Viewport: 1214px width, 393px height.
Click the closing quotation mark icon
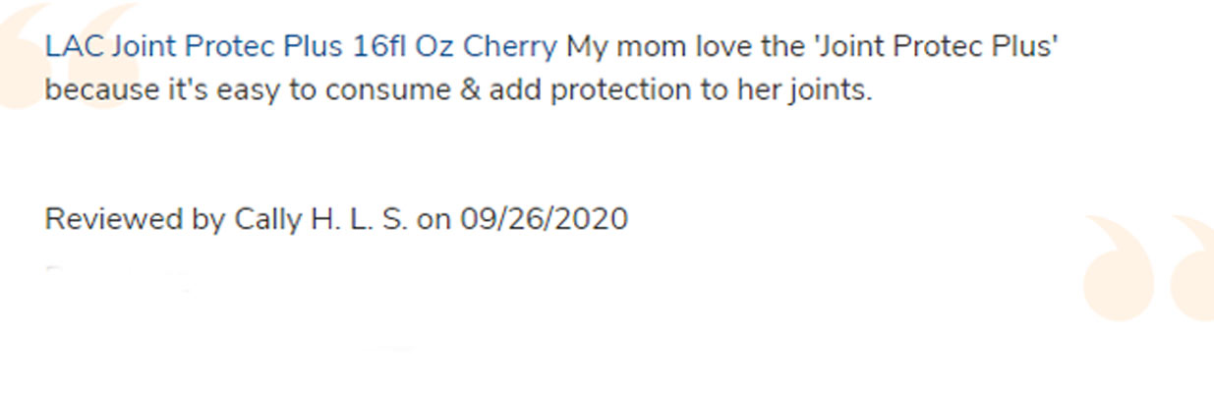[1149, 267]
